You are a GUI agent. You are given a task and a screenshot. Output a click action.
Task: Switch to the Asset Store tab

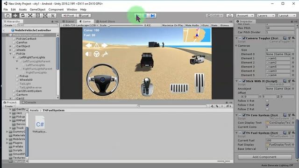(x=106, y=21)
